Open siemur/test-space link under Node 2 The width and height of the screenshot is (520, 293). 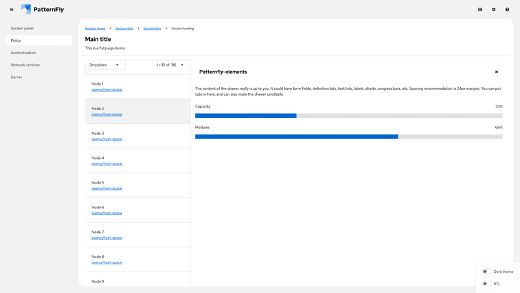(107, 115)
